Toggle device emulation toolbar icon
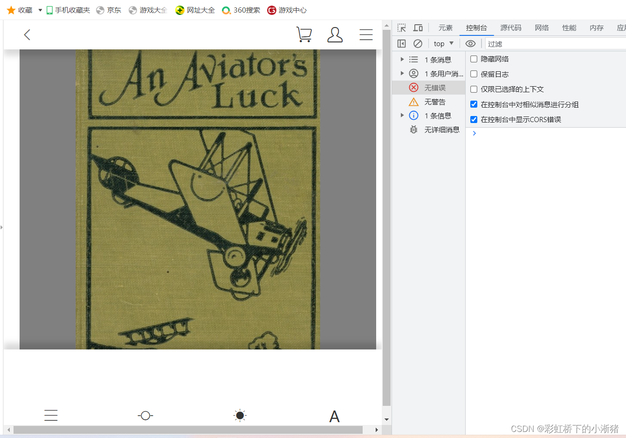The width and height of the screenshot is (626, 438). tap(418, 28)
